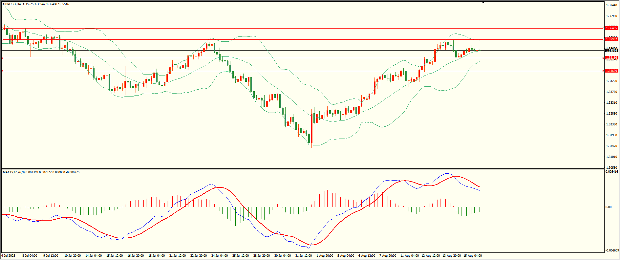Image resolution: width=620 pixels, height=260 pixels.
Task: Click the red 1.36455 price label
Action: (611, 28)
